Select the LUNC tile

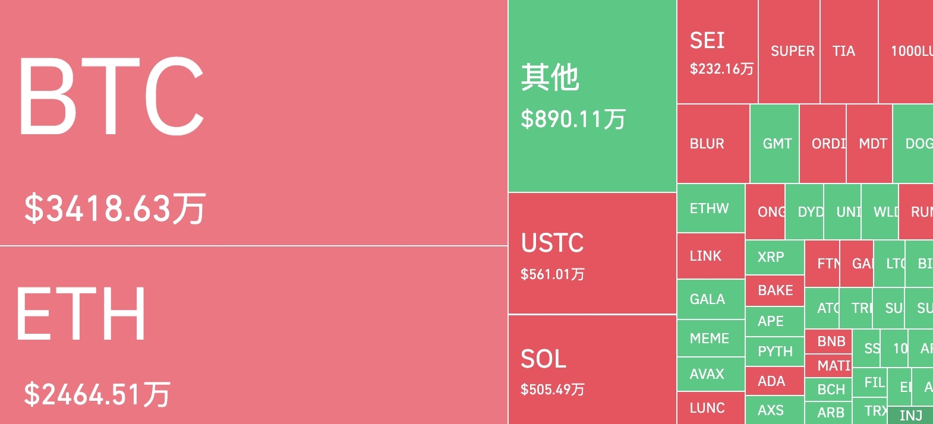click(x=711, y=408)
